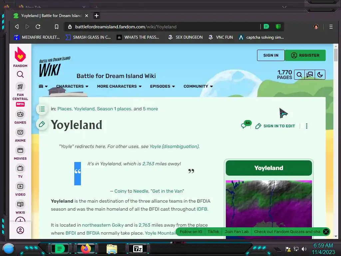
Task: Open the WHATS THE PASS... bookmark
Action: pyautogui.click(x=138, y=37)
